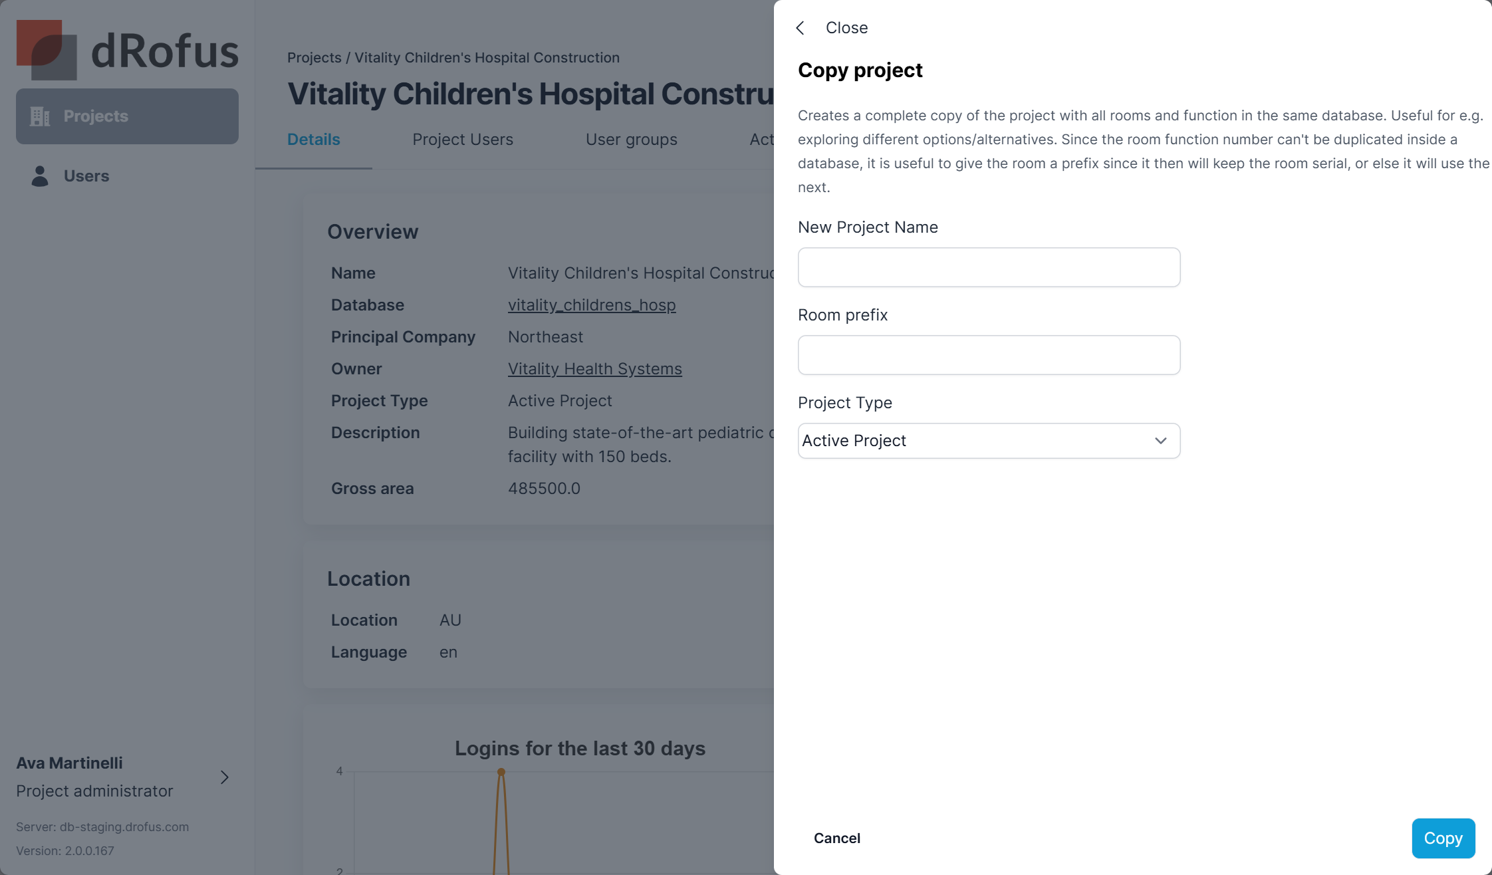Click the Users person icon in sidebar
Image resolution: width=1492 pixels, height=875 pixels.
point(40,176)
